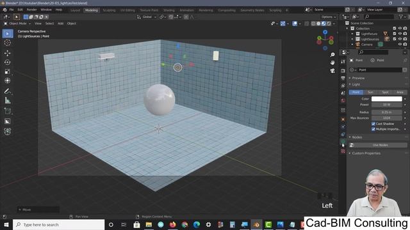
Task: Open Global transform orientation dropdown
Action: (x=147, y=17)
